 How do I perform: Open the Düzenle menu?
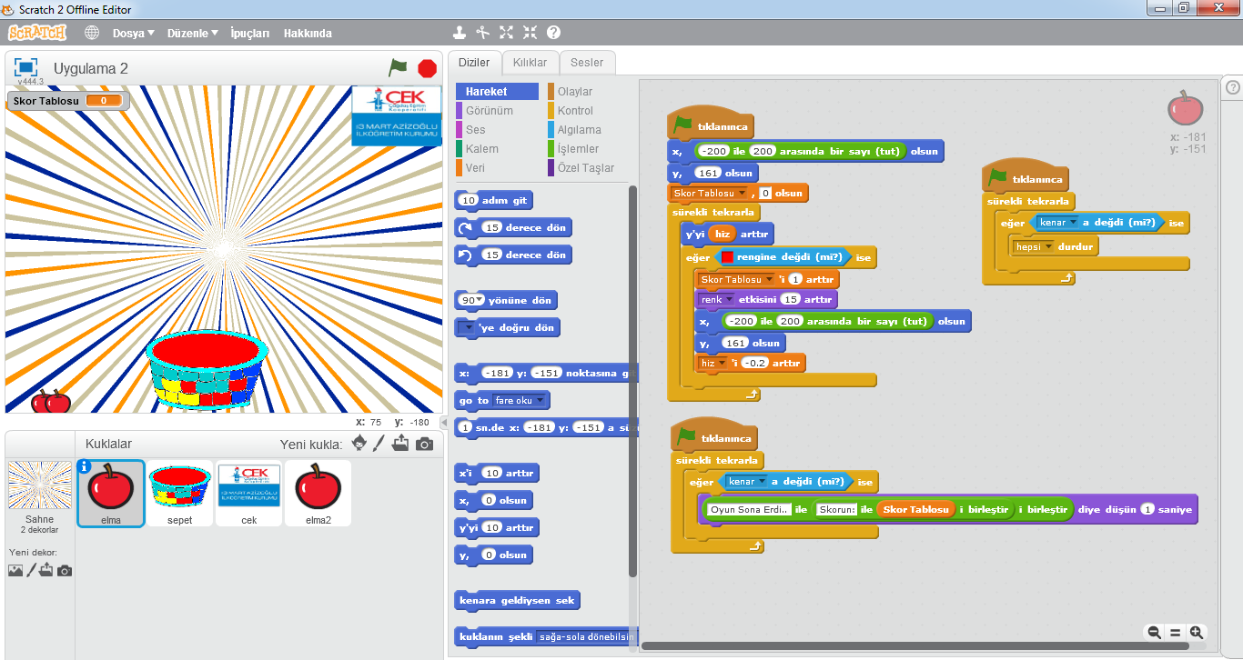click(x=192, y=33)
